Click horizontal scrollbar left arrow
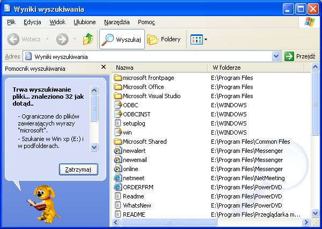The image size is (322, 229). (x=116, y=222)
